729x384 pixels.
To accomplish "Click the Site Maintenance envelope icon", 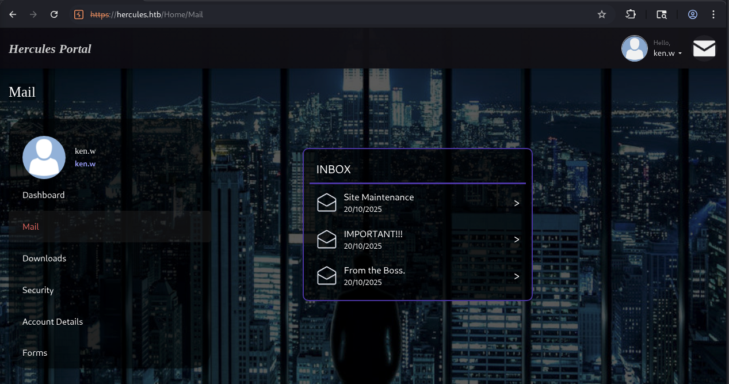I will coord(326,203).
